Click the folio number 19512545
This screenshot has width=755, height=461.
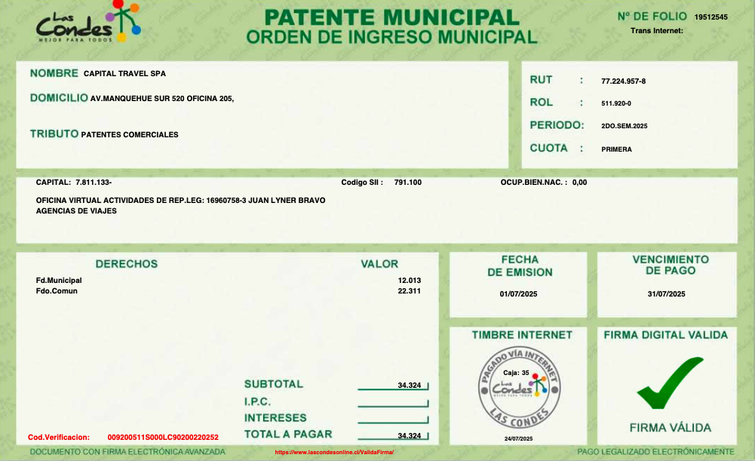[710, 17]
